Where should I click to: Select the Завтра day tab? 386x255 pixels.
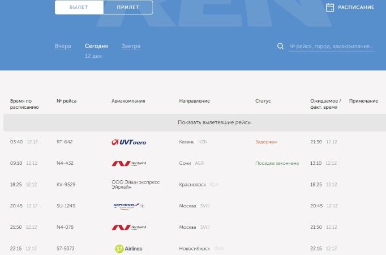131,46
